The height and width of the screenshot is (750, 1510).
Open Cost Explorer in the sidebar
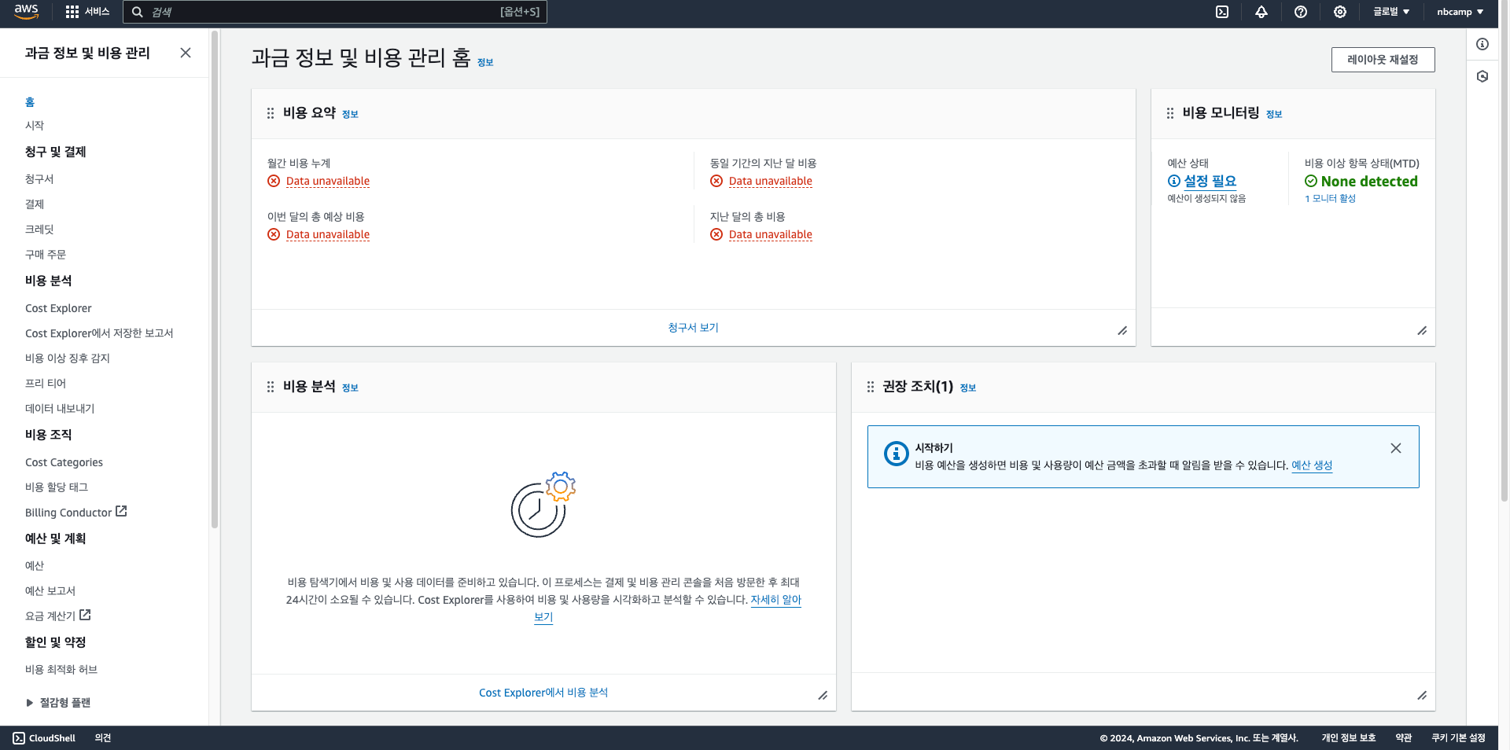[58, 308]
